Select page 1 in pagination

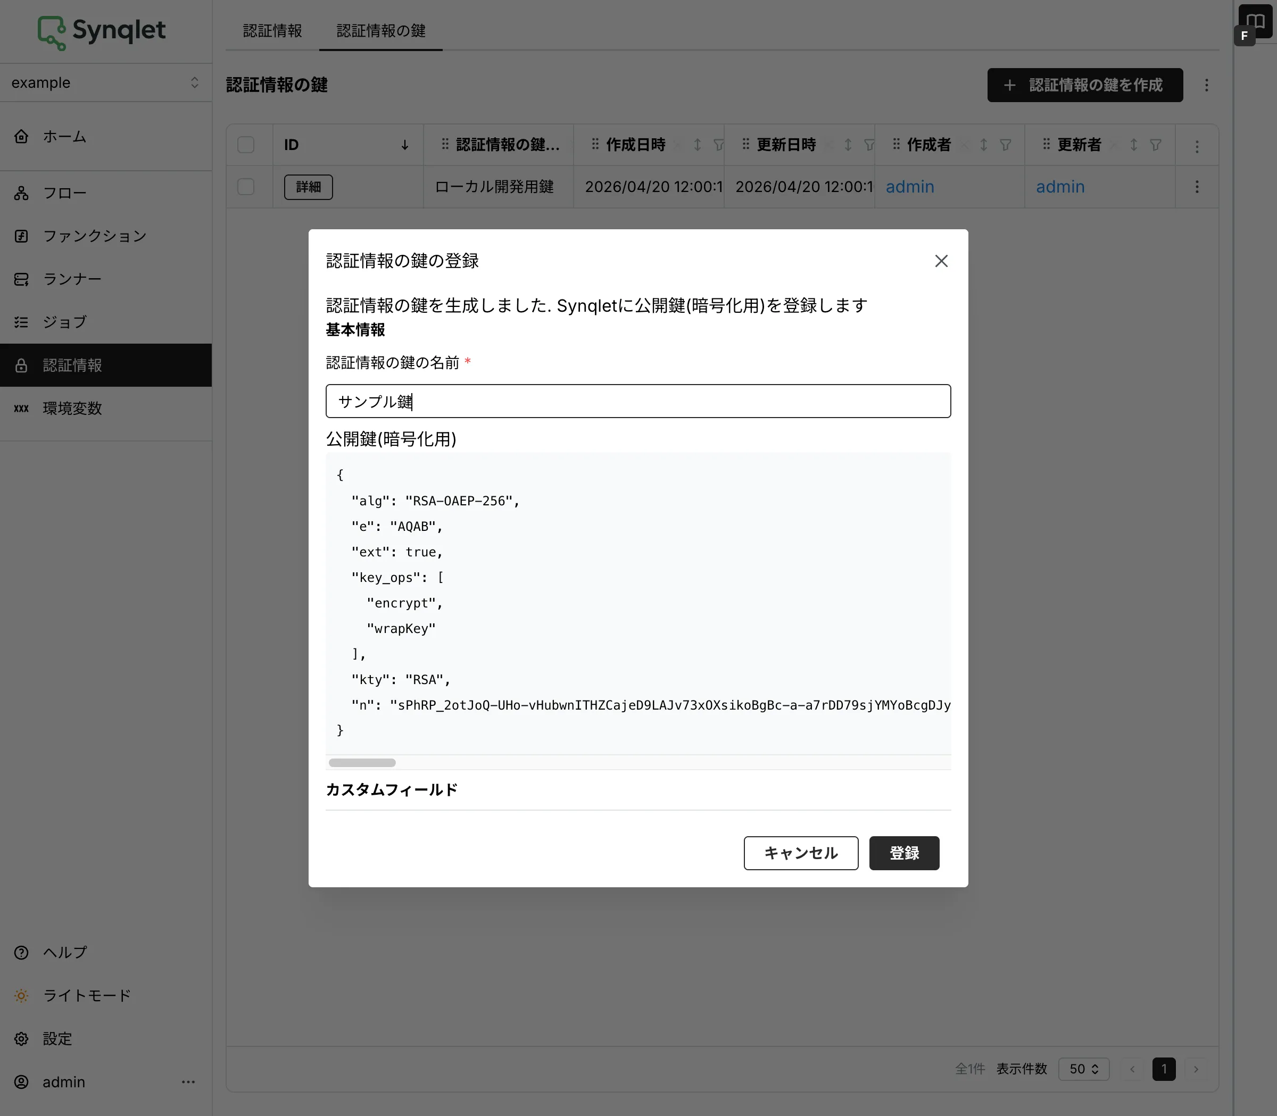(1164, 1069)
